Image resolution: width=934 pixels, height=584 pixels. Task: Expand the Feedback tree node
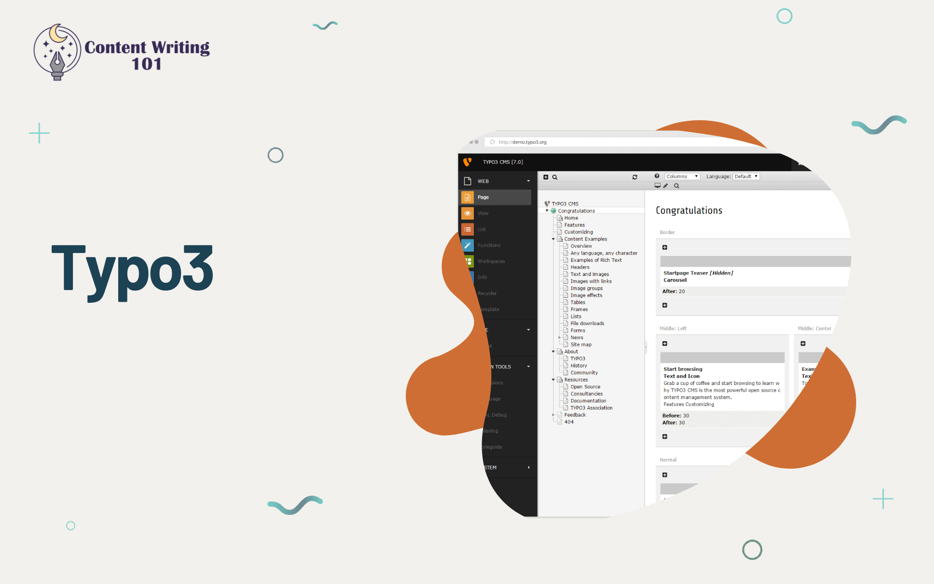pyautogui.click(x=553, y=415)
